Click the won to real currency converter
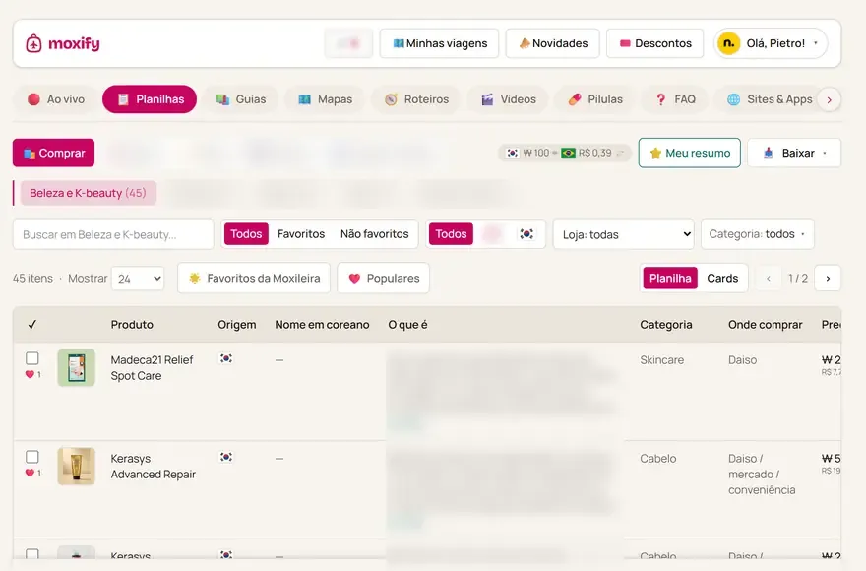This screenshot has height=571, width=866. [565, 153]
